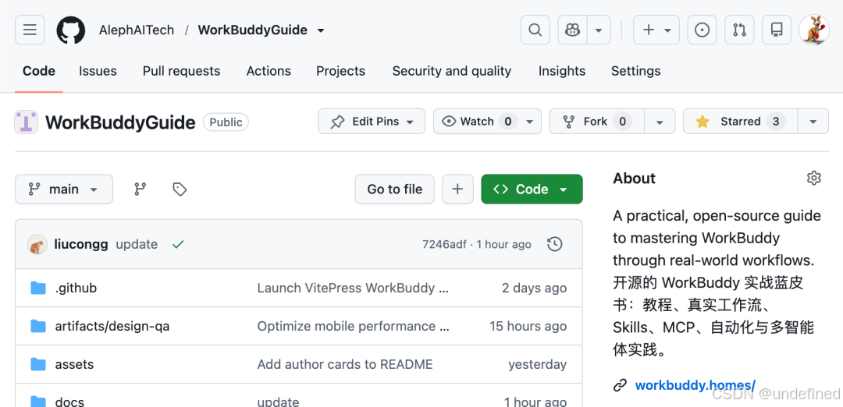The image size is (843, 407).
Task: Open the main branch selector
Action: pyautogui.click(x=64, y=189)
